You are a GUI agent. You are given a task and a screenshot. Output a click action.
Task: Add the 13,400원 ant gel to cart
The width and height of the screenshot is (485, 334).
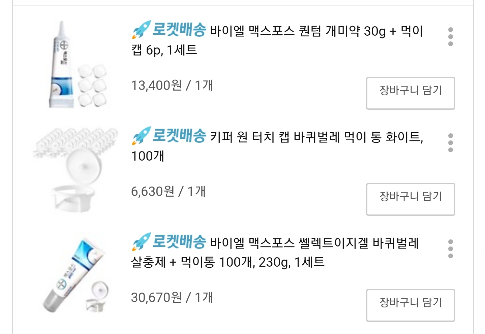tap(410, 93)
